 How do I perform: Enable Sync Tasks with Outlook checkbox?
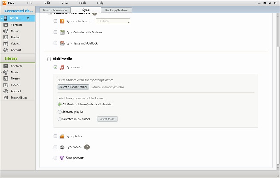click(56, 43)
